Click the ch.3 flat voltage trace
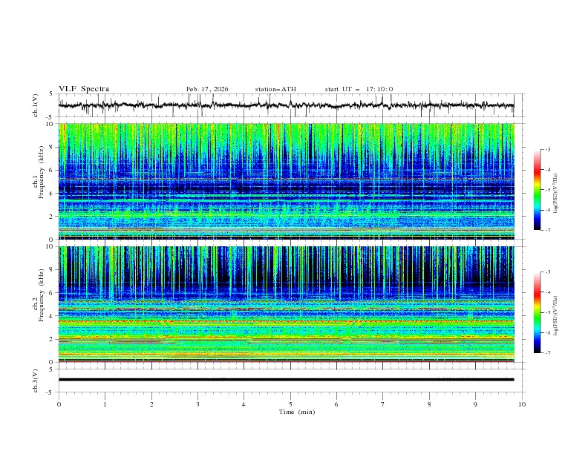 click(286, 380)
